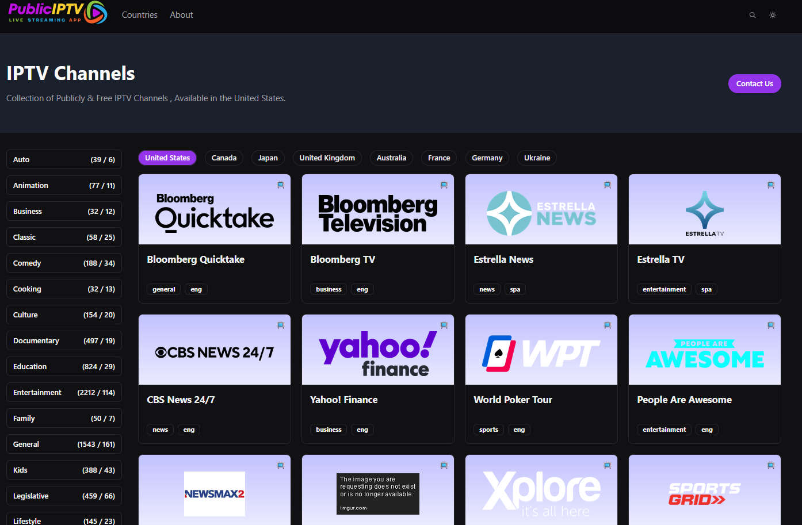
Task: Select the France country tab
Action: click(x=439, y=158)
